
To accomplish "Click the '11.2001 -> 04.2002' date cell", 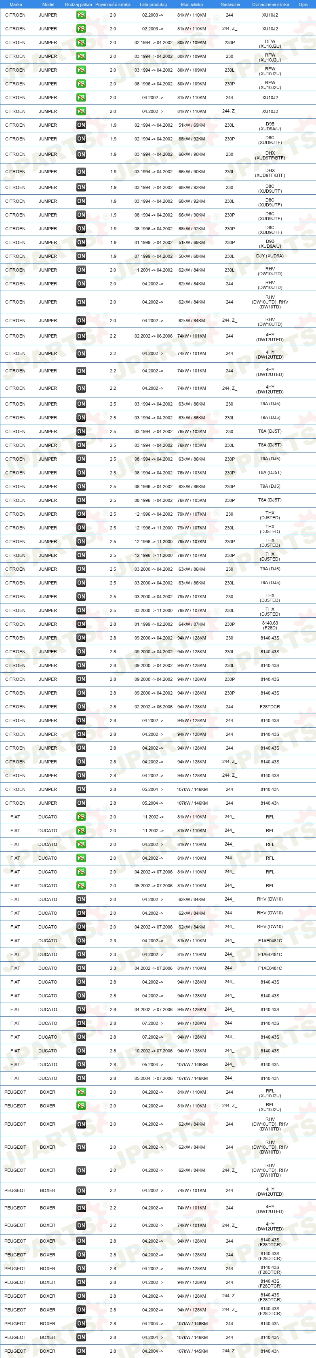I will click(153, 270).
